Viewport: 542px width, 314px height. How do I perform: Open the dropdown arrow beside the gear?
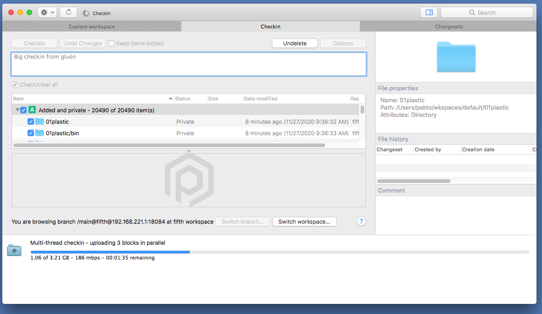(x=52, y=12)
